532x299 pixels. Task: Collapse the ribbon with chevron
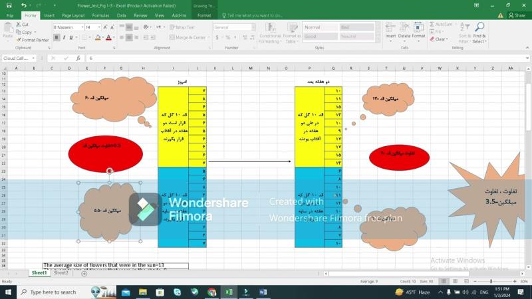click(x=527, y=48)
